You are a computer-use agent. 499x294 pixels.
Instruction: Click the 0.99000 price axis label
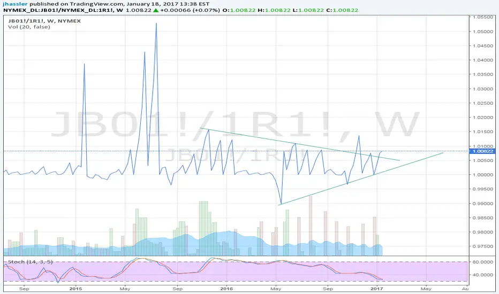click(x=483, y=204)
